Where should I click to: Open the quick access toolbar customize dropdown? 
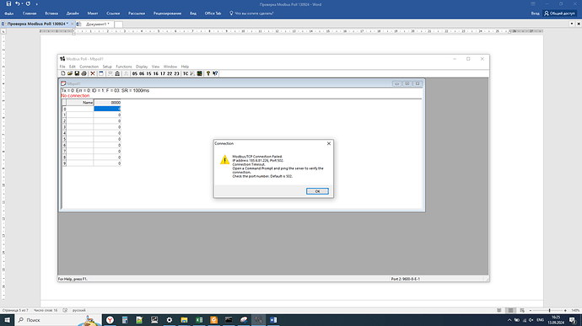pos(37,4)
